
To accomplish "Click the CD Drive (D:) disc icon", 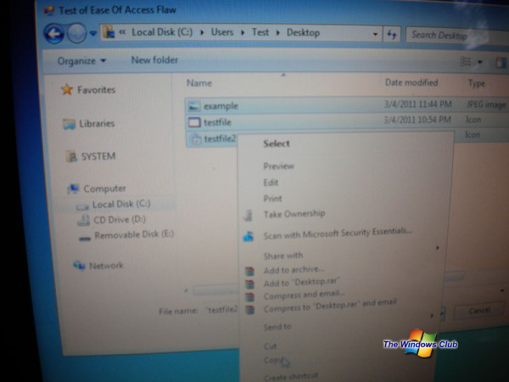I will pyautogui.click(x=84, y=220).
